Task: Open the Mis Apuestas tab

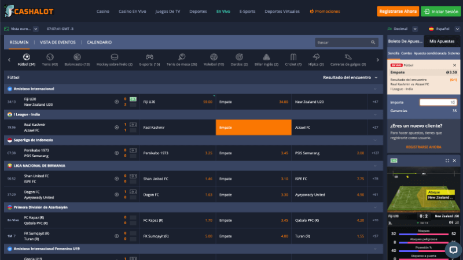Action: 442,41
